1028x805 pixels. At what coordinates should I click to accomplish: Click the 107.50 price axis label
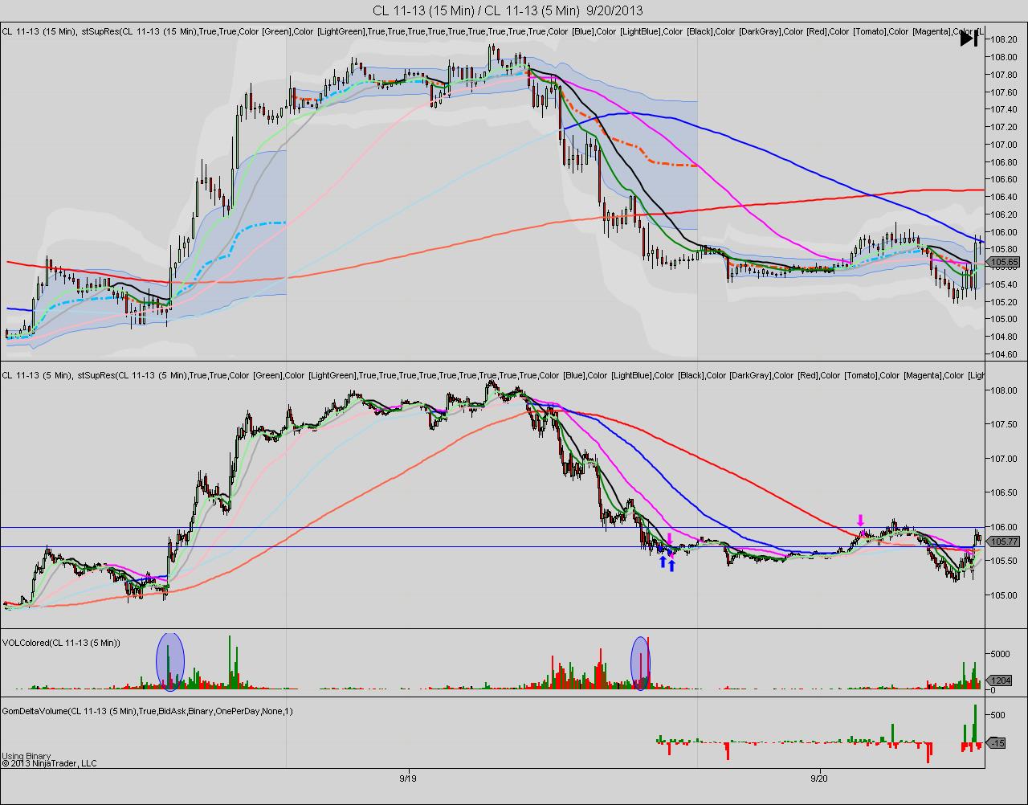[1005, 425]
